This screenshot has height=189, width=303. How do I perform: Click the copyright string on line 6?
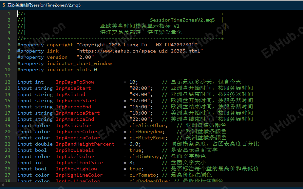[137, 45]
